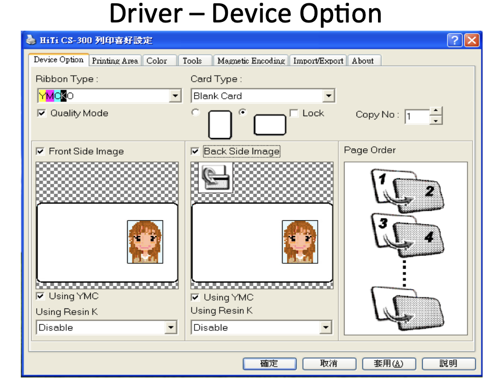
Task: Click the back side portrait thumbnail
Action: [300, 242]
